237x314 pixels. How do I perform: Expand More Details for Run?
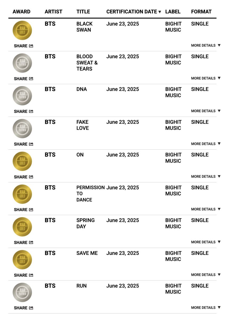pyautogui.click(x=206, y=308)
